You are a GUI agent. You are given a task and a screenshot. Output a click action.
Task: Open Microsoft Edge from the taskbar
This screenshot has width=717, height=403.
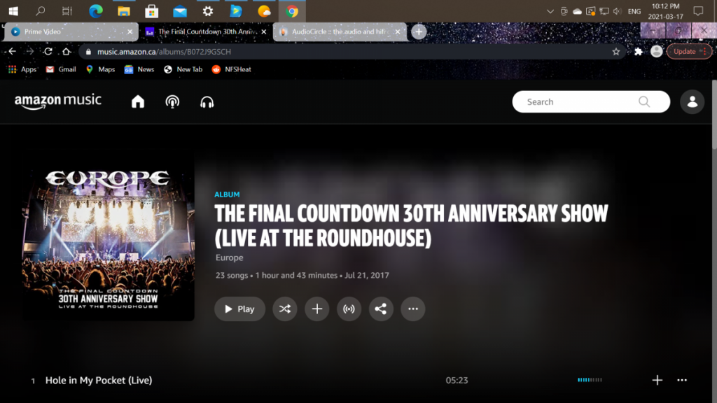[95, 11]
